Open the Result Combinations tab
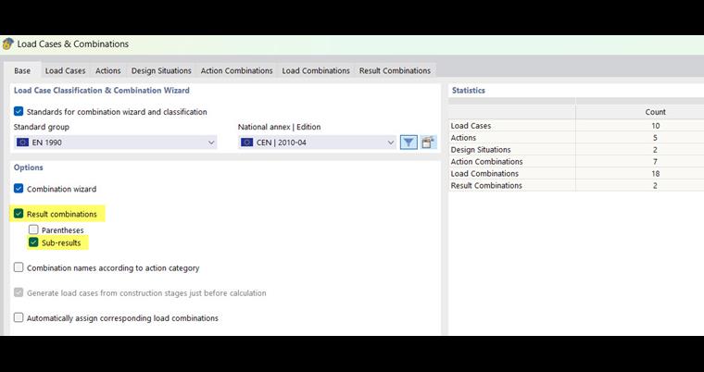 point(395,70)
